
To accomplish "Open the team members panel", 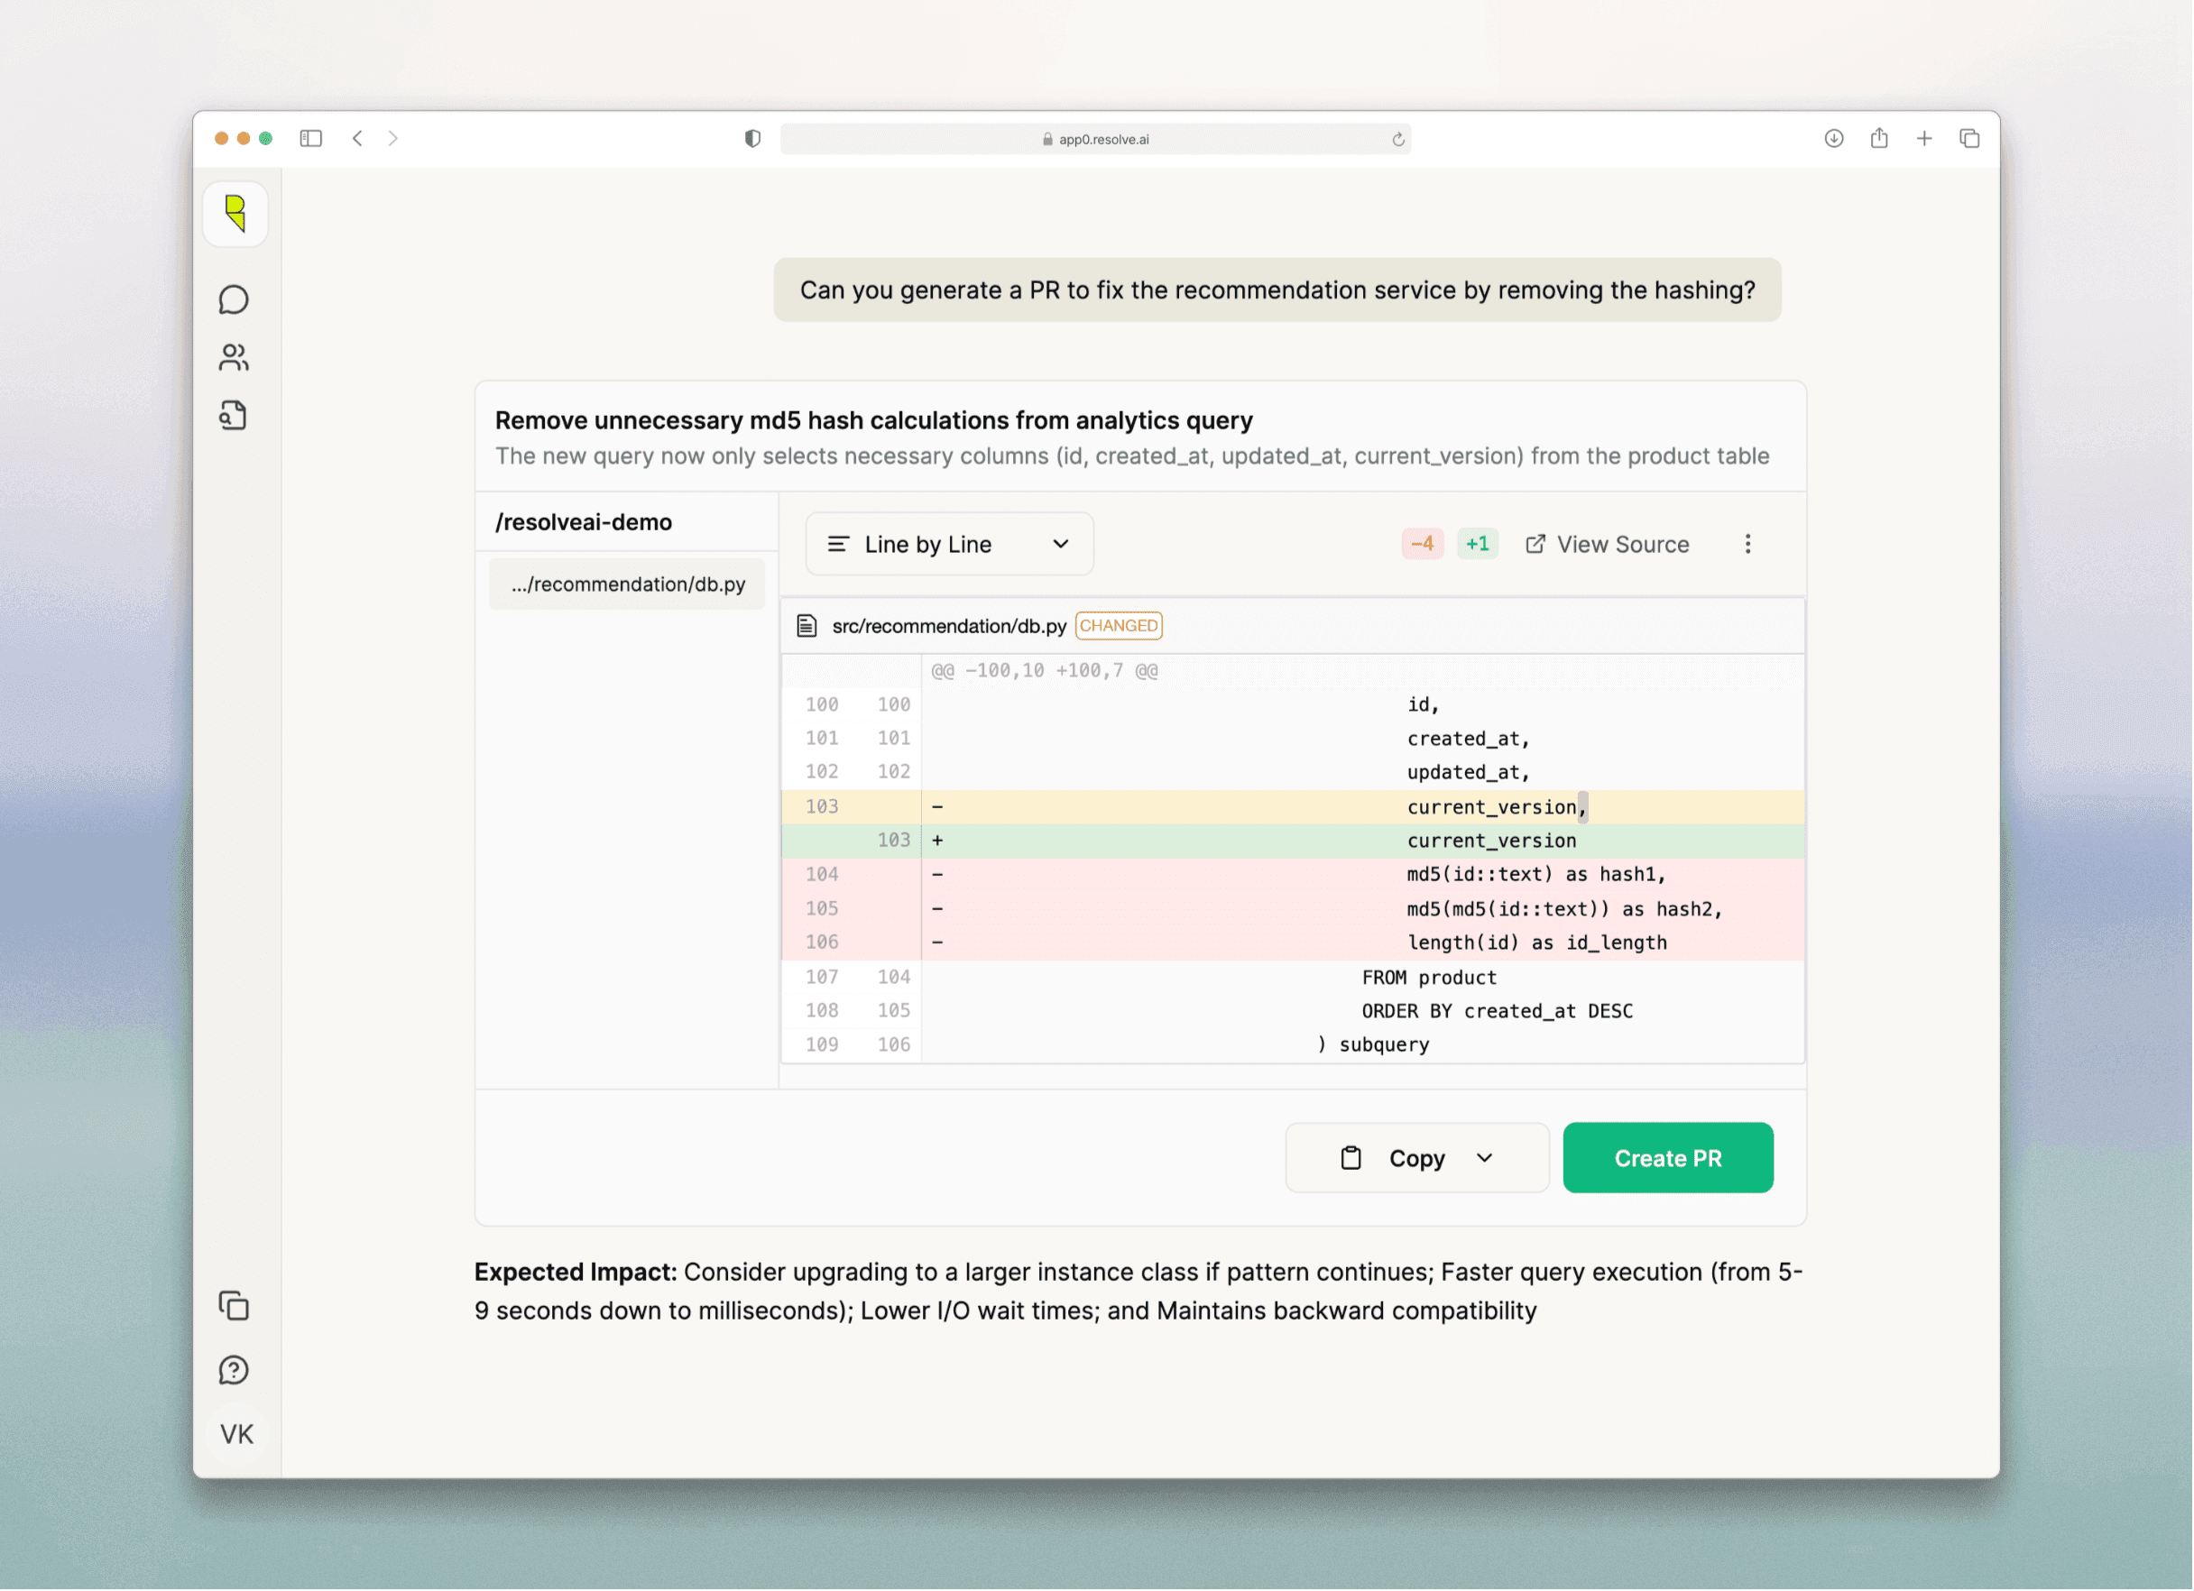I will click(x=234, y=358).
